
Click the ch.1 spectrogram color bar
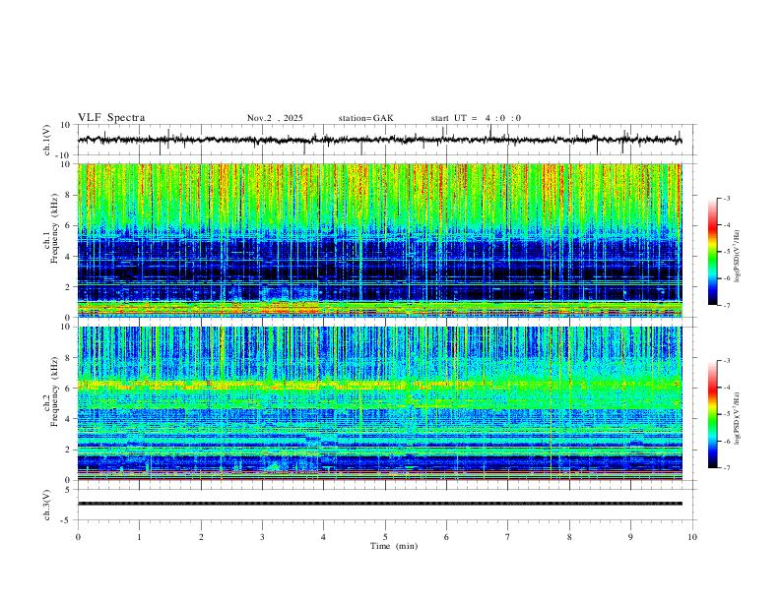pos(712,252)
